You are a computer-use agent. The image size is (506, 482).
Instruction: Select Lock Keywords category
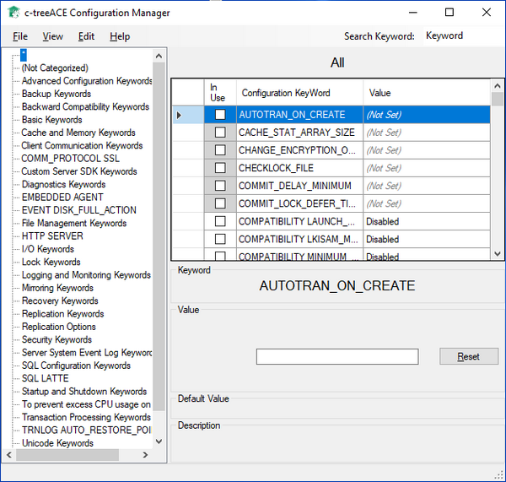tap(51, 262)
